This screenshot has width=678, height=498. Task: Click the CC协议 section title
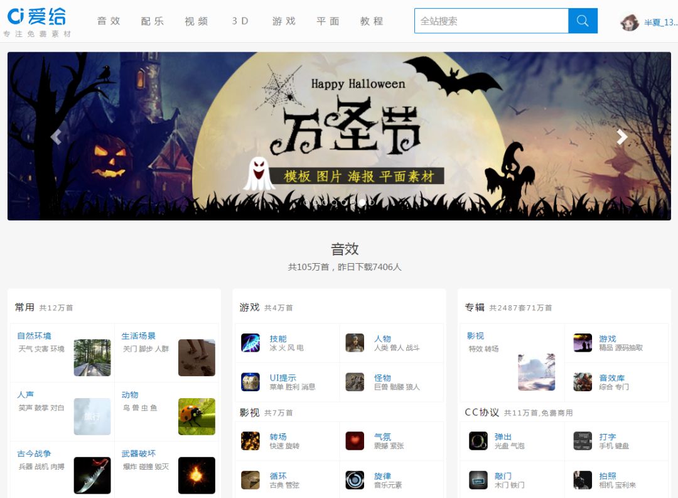tap(482, 413)
